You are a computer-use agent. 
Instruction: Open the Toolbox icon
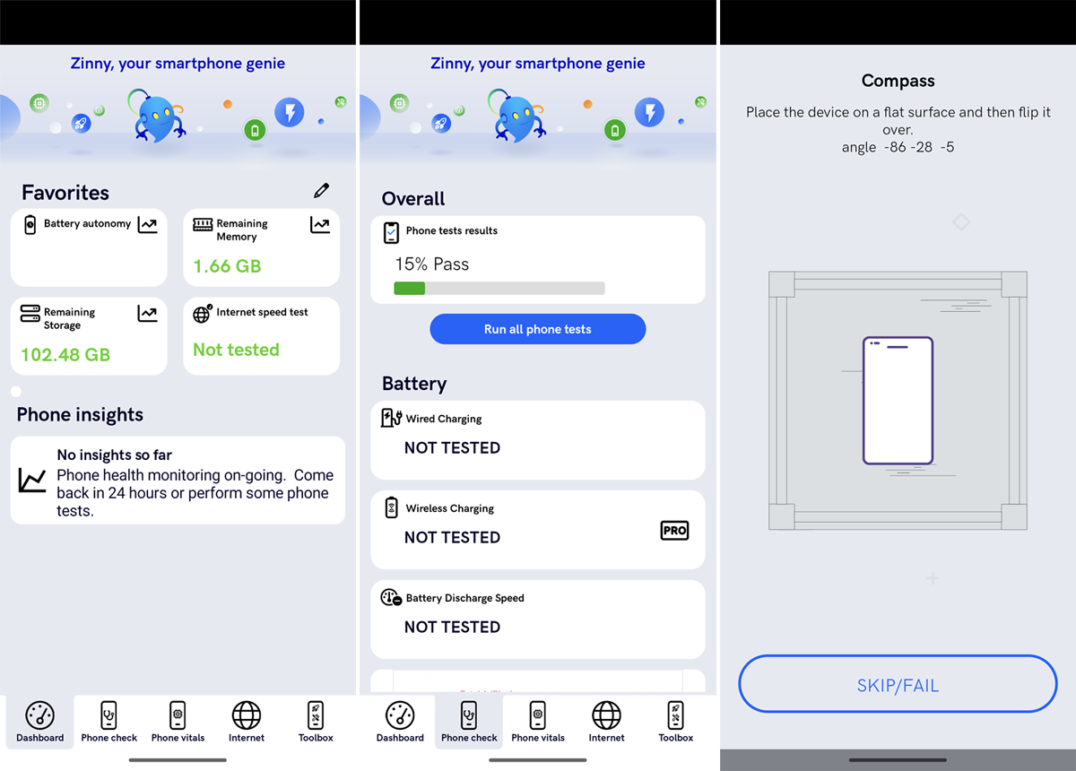[x=315, y=717]
